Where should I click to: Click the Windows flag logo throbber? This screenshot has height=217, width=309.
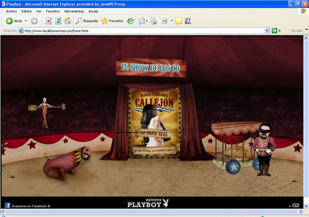coord(303,11)
